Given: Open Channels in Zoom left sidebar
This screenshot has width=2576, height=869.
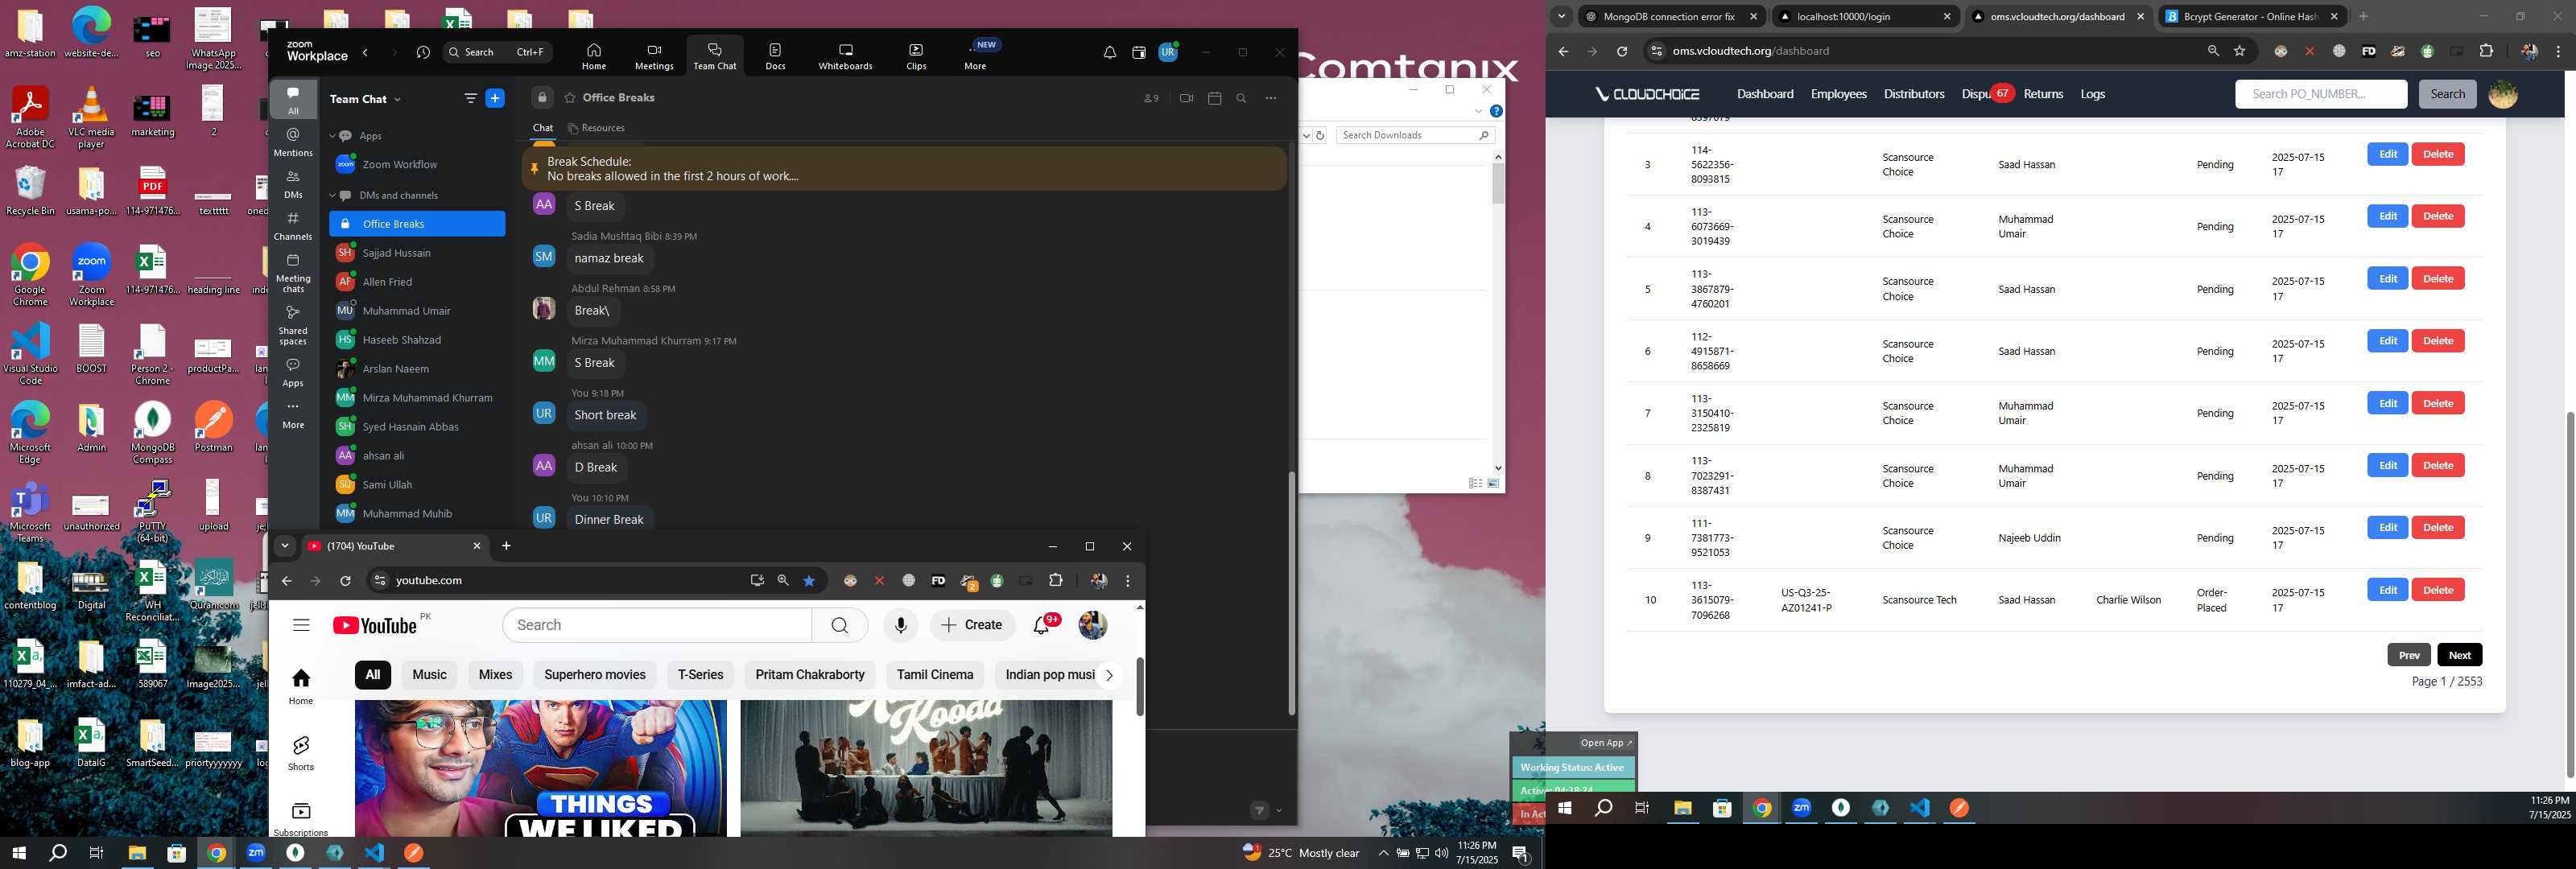Looking at the screenshot, I should [x=293, y=226].
